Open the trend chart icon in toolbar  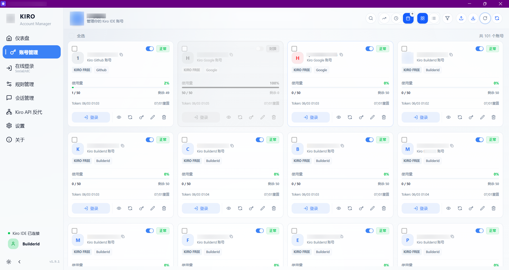384,18
